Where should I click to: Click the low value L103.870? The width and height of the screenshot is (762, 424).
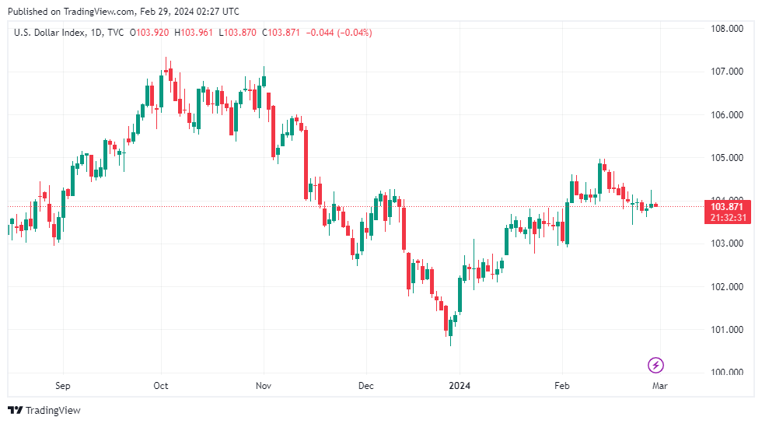239,33
